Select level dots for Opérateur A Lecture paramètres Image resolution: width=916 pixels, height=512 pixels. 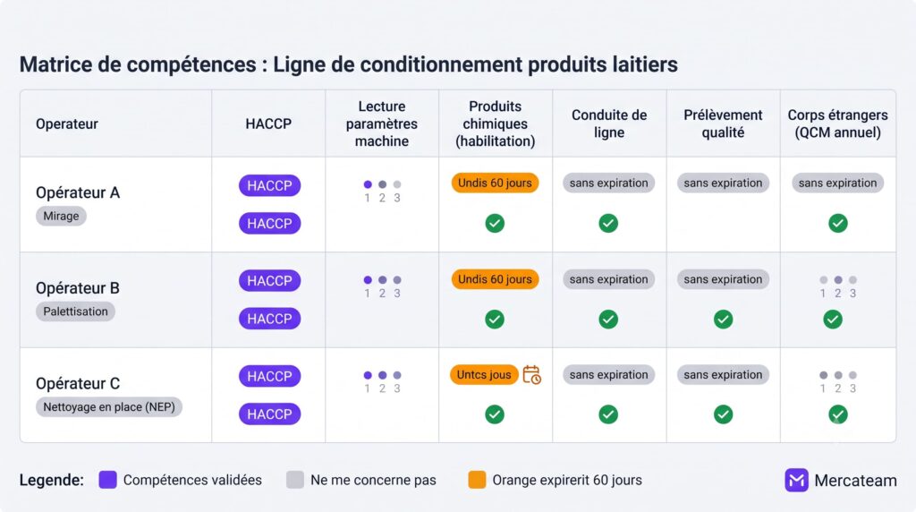[x=382, y=192]
